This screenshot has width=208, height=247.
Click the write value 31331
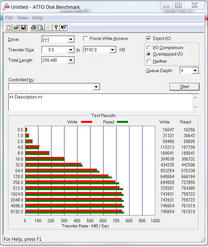tap(168, 136)
